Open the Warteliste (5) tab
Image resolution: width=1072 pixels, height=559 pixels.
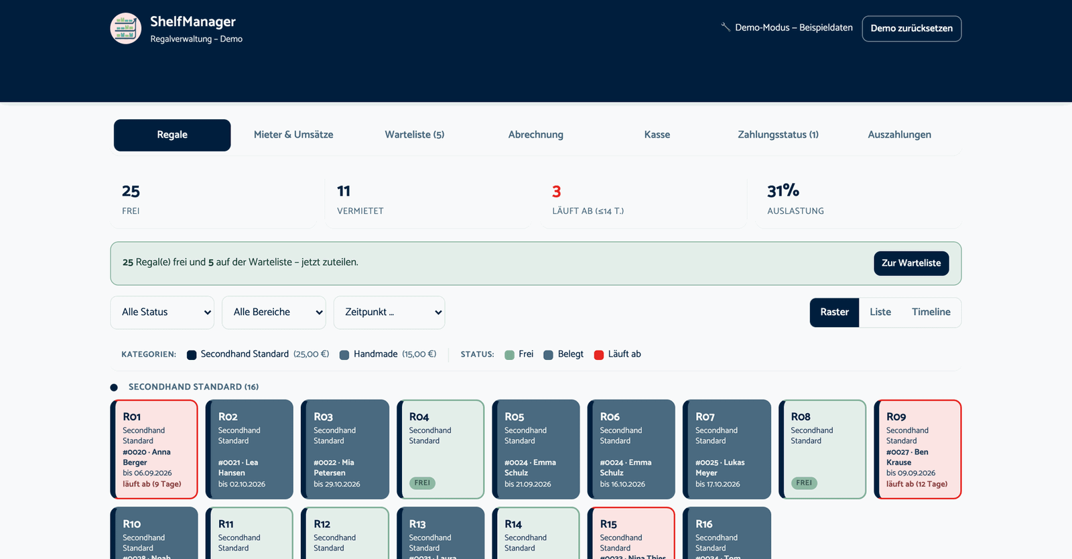click(x=415, y=135)
